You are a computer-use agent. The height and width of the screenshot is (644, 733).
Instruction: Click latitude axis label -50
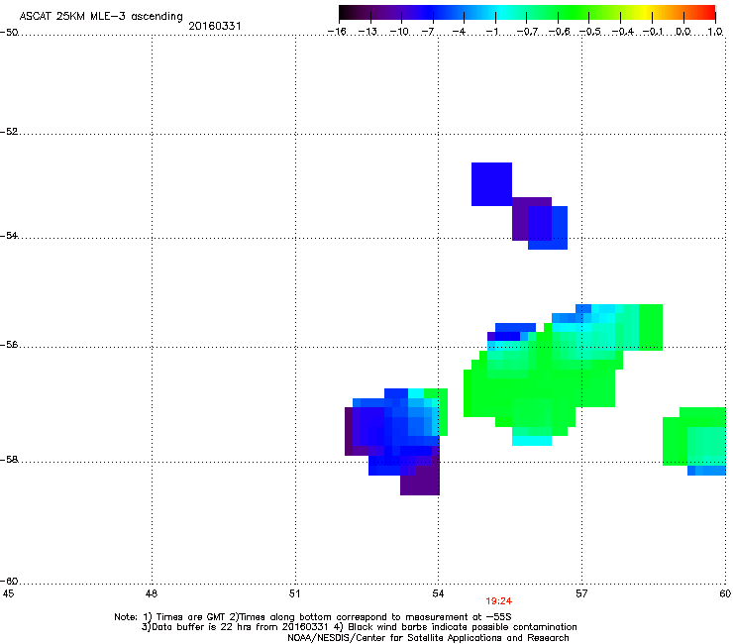coord(9,33)
